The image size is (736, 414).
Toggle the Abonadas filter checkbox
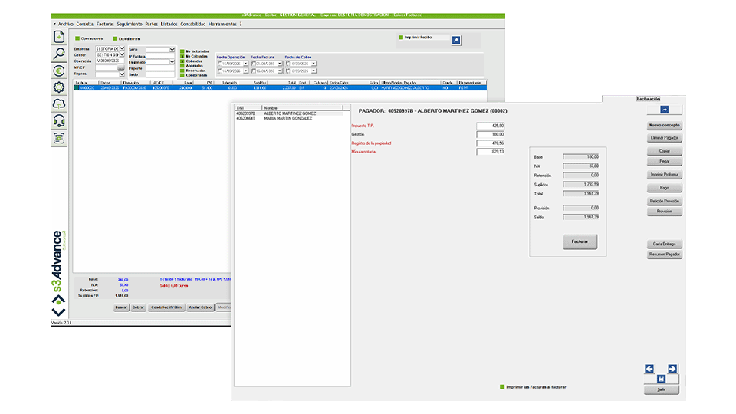182,66
